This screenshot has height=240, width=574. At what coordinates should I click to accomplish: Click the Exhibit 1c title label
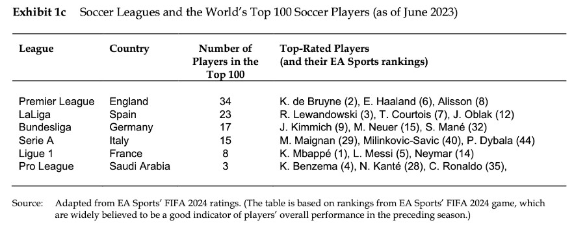[x=40, y=12]
